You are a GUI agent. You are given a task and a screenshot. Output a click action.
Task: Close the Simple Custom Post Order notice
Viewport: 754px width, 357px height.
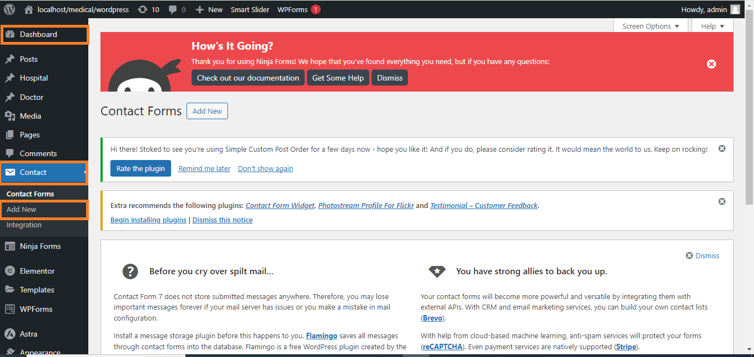721,149
